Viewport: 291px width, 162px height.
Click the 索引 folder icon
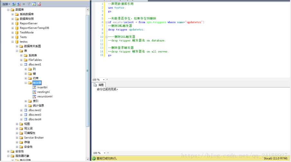pos(30,101)
